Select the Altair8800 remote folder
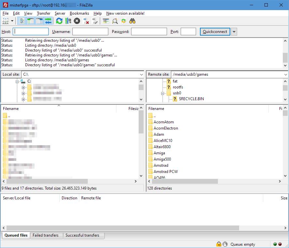Image resolution: width=289 pixels, height=248 pixels. (162, 147)
